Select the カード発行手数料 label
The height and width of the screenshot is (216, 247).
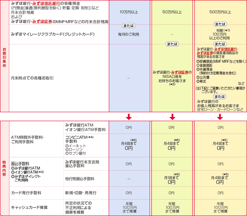26,193
